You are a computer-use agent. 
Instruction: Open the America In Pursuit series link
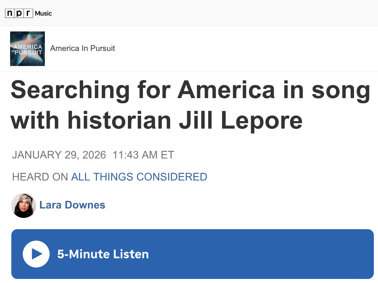(x=83, y=48)
